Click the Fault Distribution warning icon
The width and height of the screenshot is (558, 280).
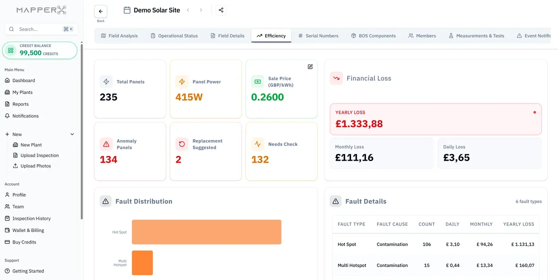point(106,201)
